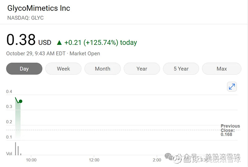Switch to the Week chart view

click(x=64, y=69)
